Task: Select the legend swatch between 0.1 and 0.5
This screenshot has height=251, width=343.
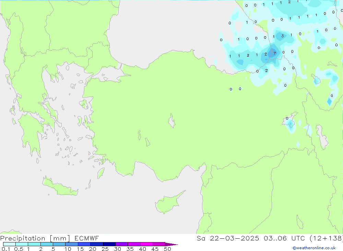Action: coord(9,244)
